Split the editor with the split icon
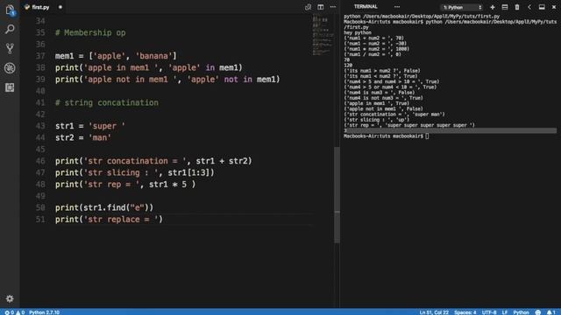This screenshot has height=315, width=561. tap(321, 7)
